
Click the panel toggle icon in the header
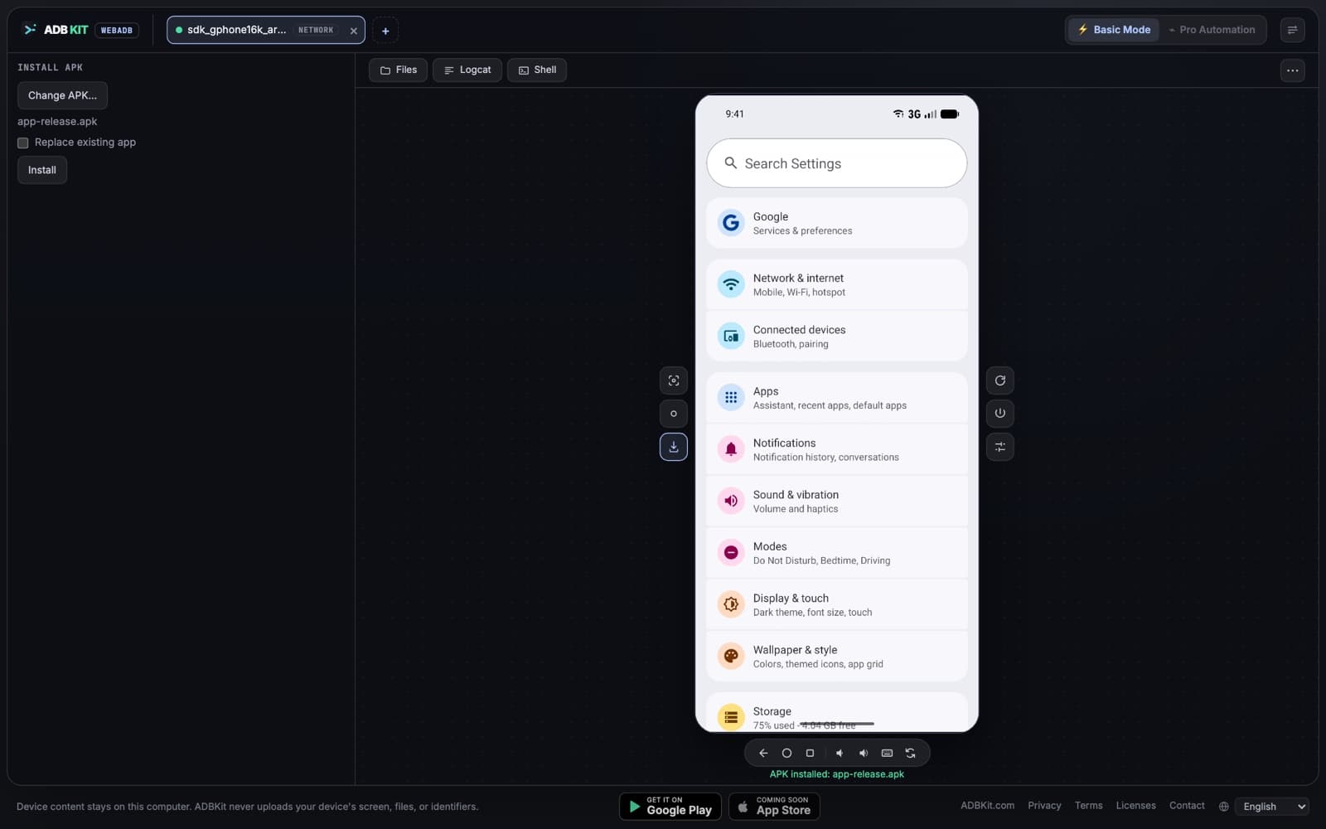coord(1292,30)
